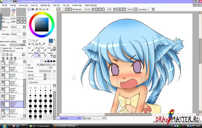
Task: Open the Help/Config menu
Action: tap(90, 5)
